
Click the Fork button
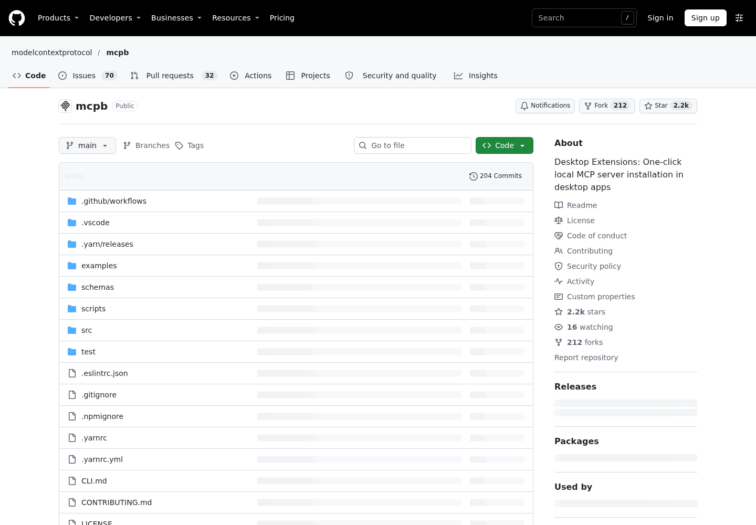(607, 106)
